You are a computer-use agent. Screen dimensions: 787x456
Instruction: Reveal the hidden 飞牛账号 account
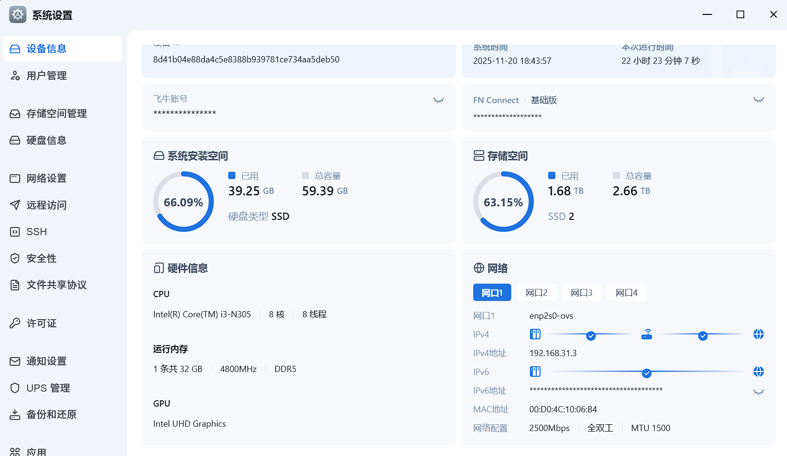click(439, 100)
